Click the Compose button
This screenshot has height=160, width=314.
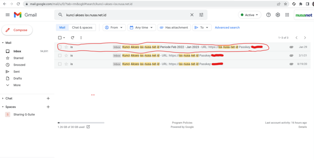tap(17, 30)
